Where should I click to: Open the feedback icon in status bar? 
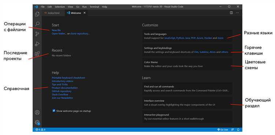(232, 130)
